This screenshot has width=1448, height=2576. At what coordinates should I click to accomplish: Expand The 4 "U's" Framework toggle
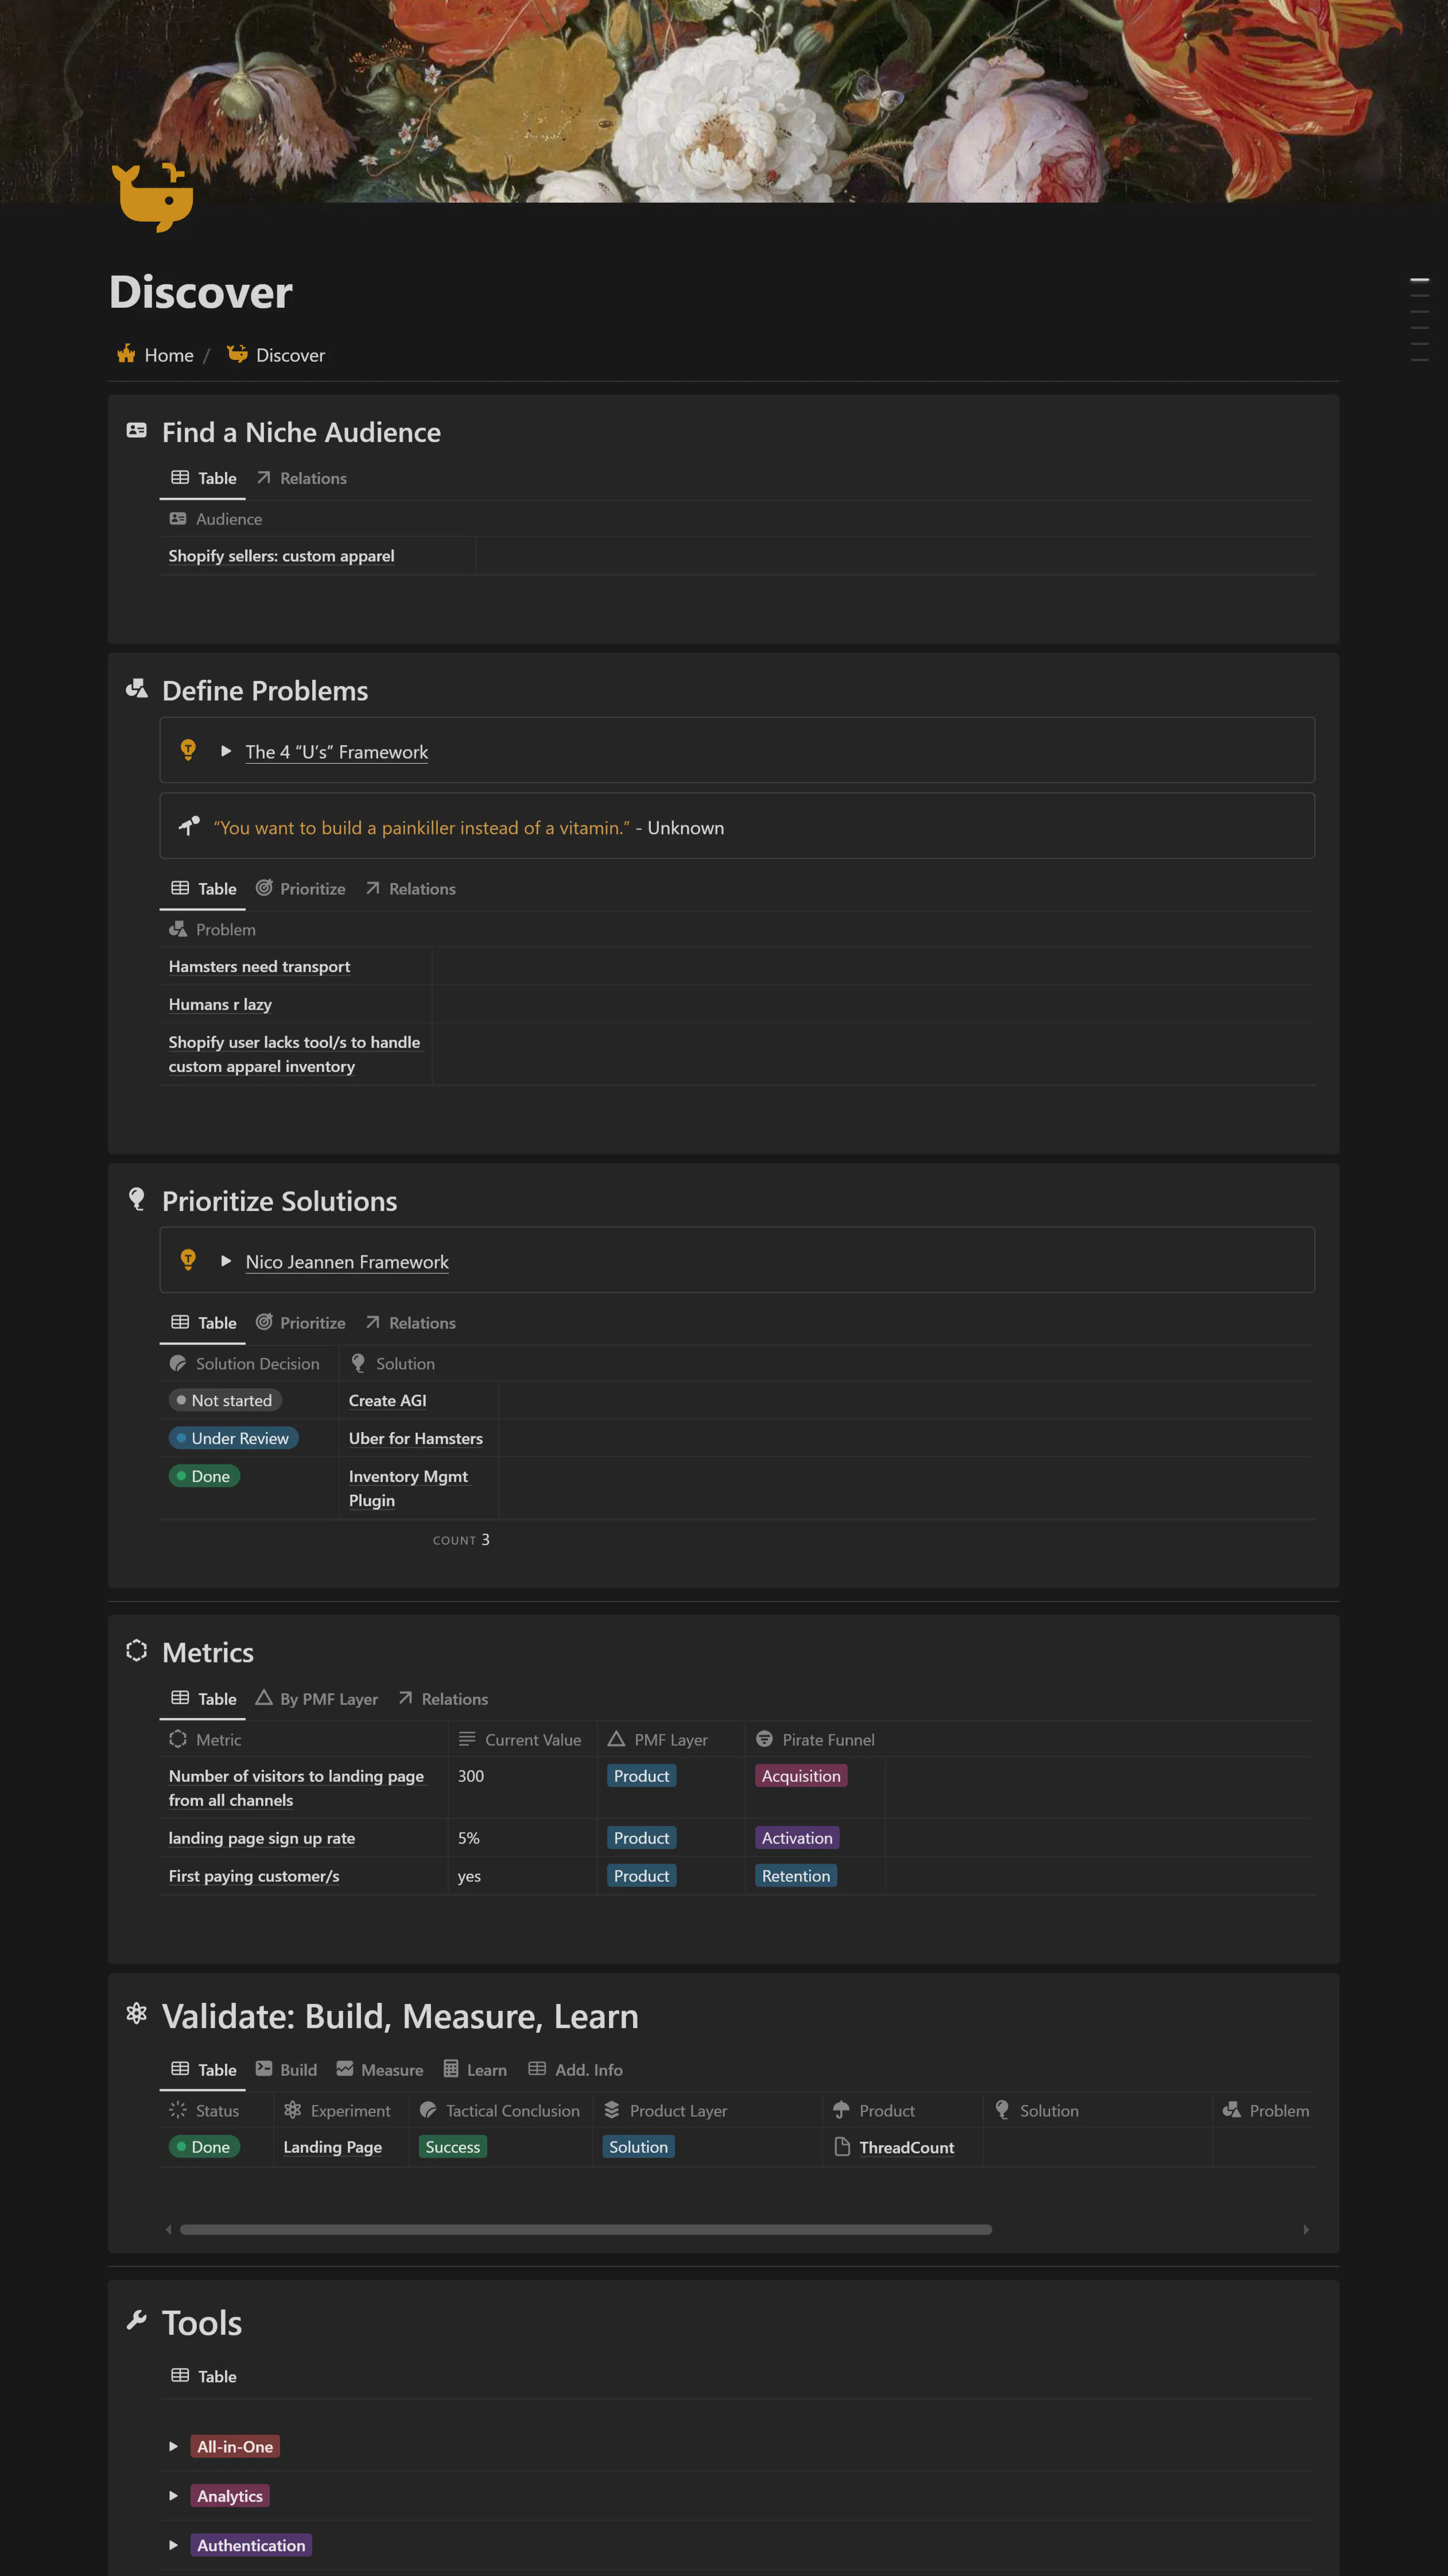[x=226, y=751]
